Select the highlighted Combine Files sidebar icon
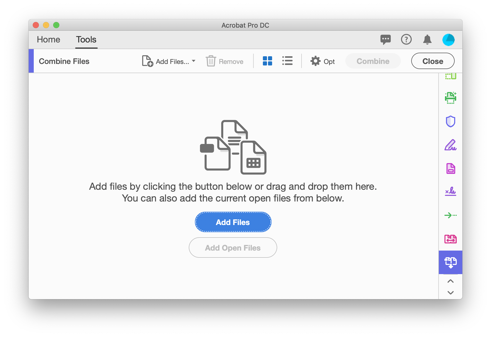491x337 pixels. point(450,262)
